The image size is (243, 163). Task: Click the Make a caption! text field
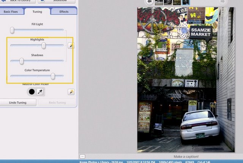coord(186,157)
